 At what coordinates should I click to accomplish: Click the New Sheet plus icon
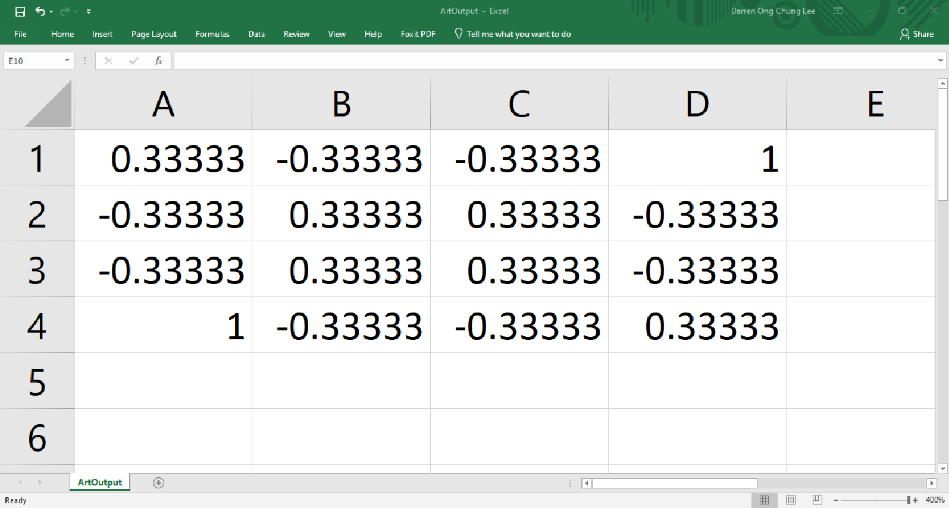[x=158, y=482]
